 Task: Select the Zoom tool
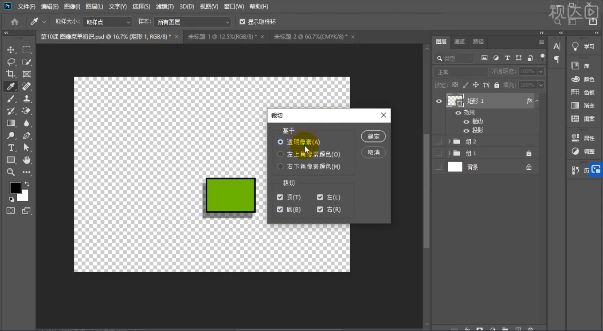pos(11,172)
